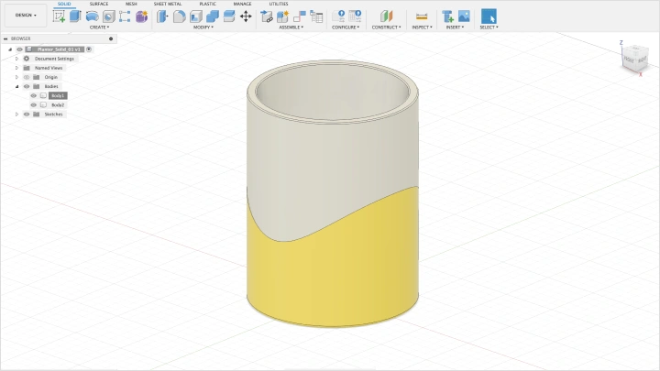Screen dimensions: 660x371
Task: Click the Measure ruler icon
Action: (x=422, y=16)
